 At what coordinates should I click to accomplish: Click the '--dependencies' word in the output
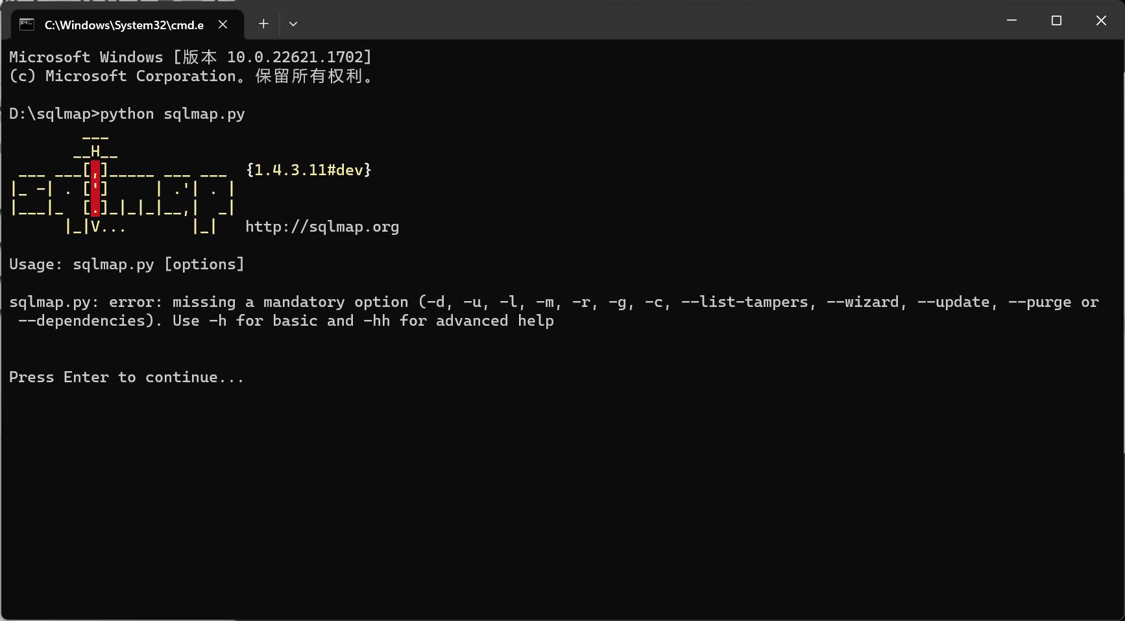pos(82,321)
